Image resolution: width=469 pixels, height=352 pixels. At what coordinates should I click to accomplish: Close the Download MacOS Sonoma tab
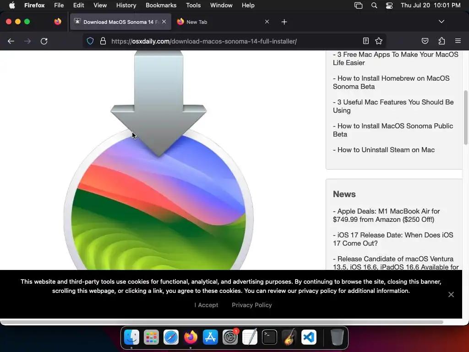(164, 22)
